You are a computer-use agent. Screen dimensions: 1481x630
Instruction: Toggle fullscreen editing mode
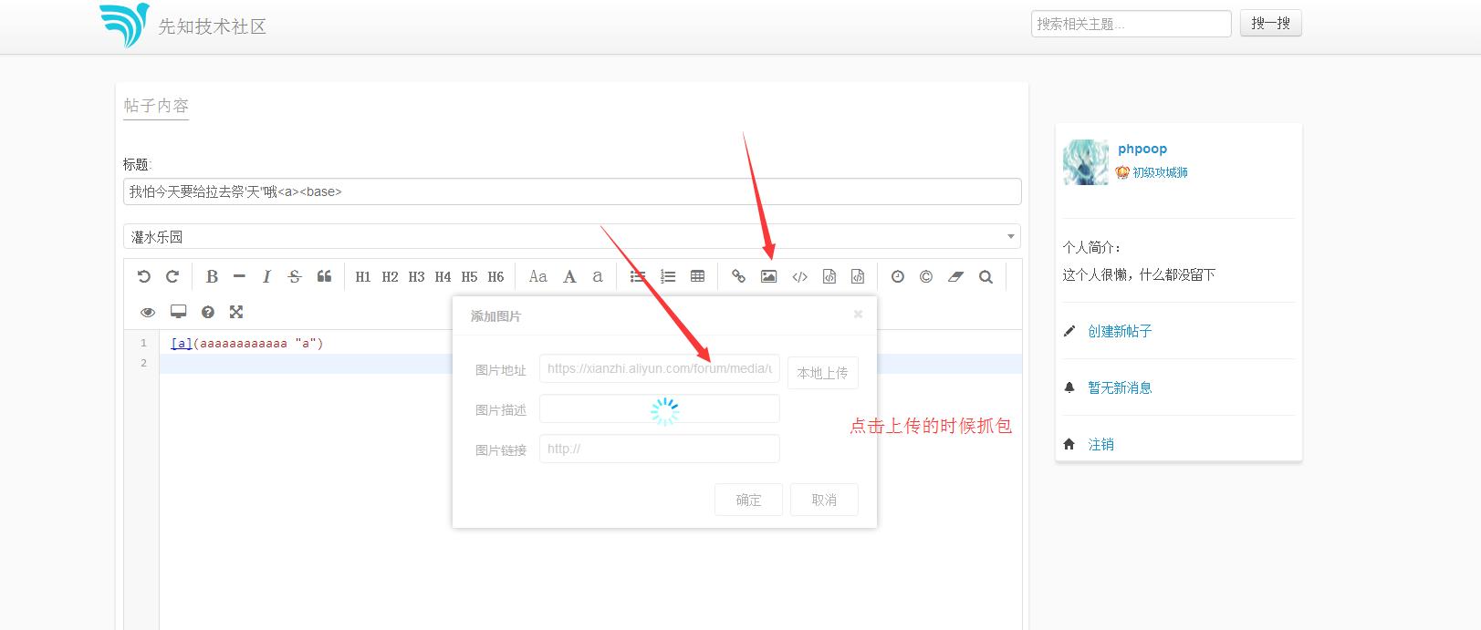click(x=236, y=312)
